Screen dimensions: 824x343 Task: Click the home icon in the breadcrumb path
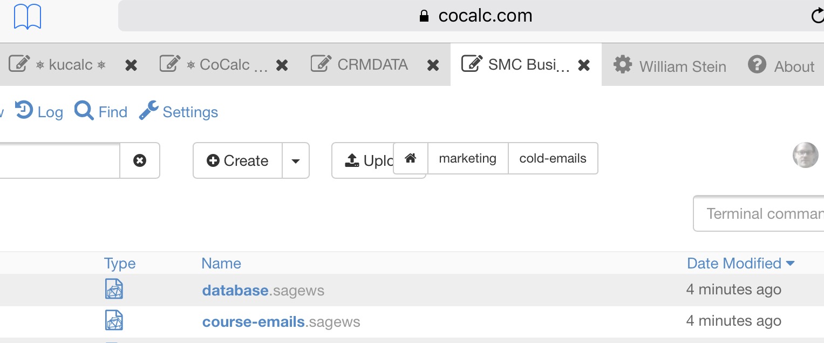pos(410,158)
